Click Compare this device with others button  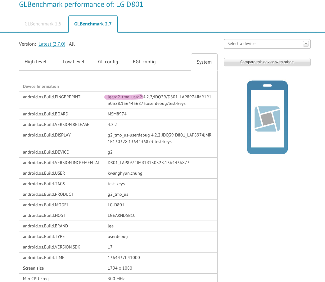267,62
